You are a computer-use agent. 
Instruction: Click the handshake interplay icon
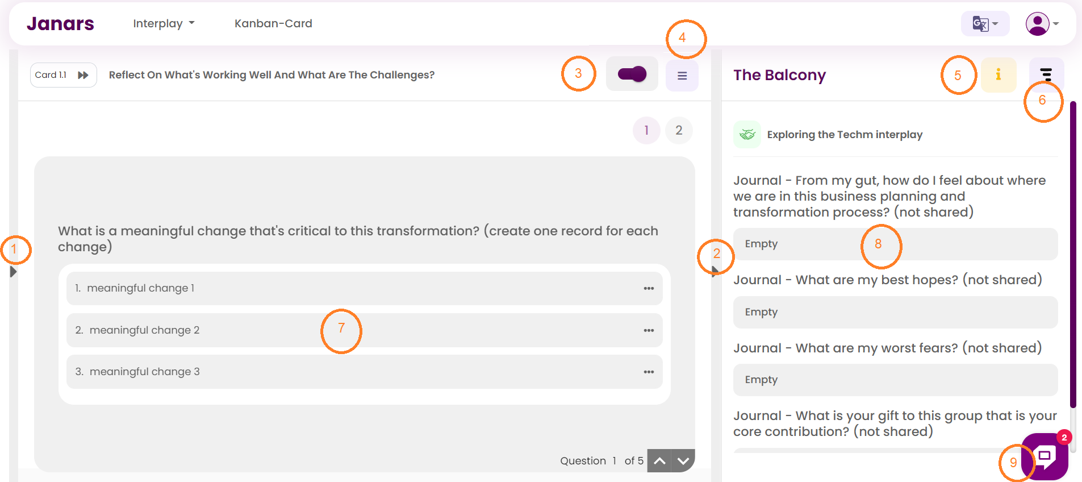click(747, 134)
